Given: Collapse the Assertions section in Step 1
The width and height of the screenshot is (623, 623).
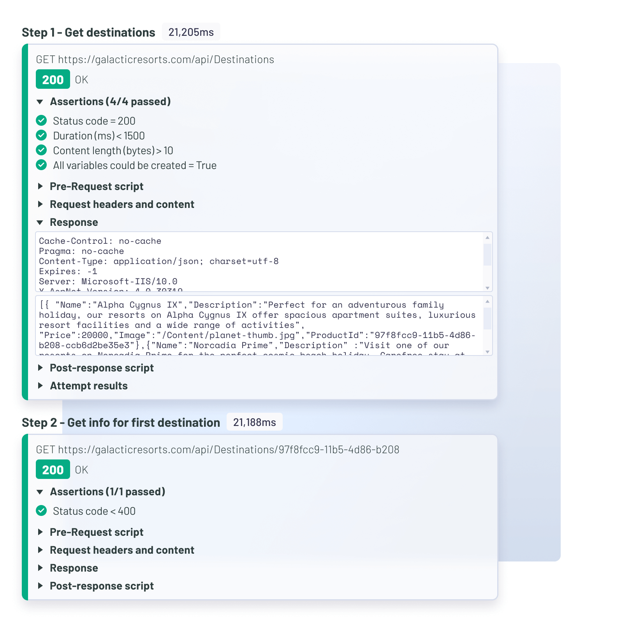Looking at the screenshot, I should point(40,102).
